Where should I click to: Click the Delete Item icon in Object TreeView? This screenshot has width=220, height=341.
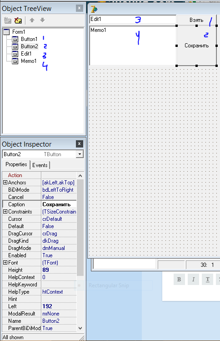[x=18, y=20]
